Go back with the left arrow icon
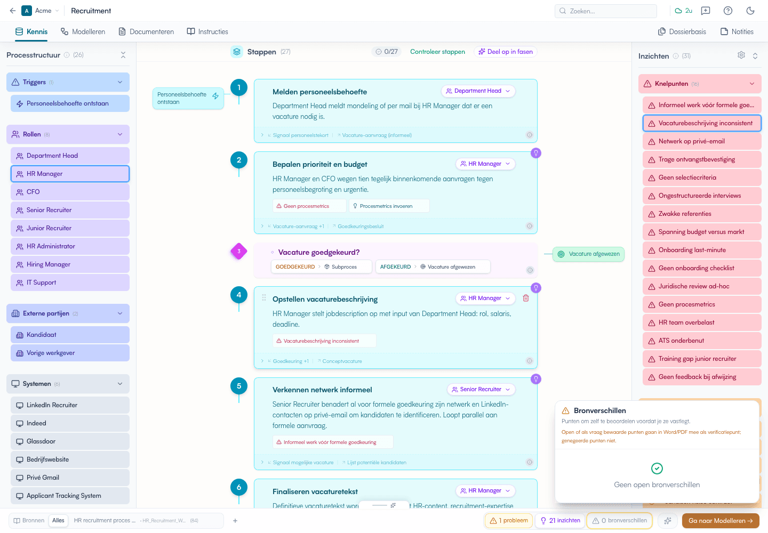Image resolution: width=768 pixels, height=533 pixels. pos(13,11)
